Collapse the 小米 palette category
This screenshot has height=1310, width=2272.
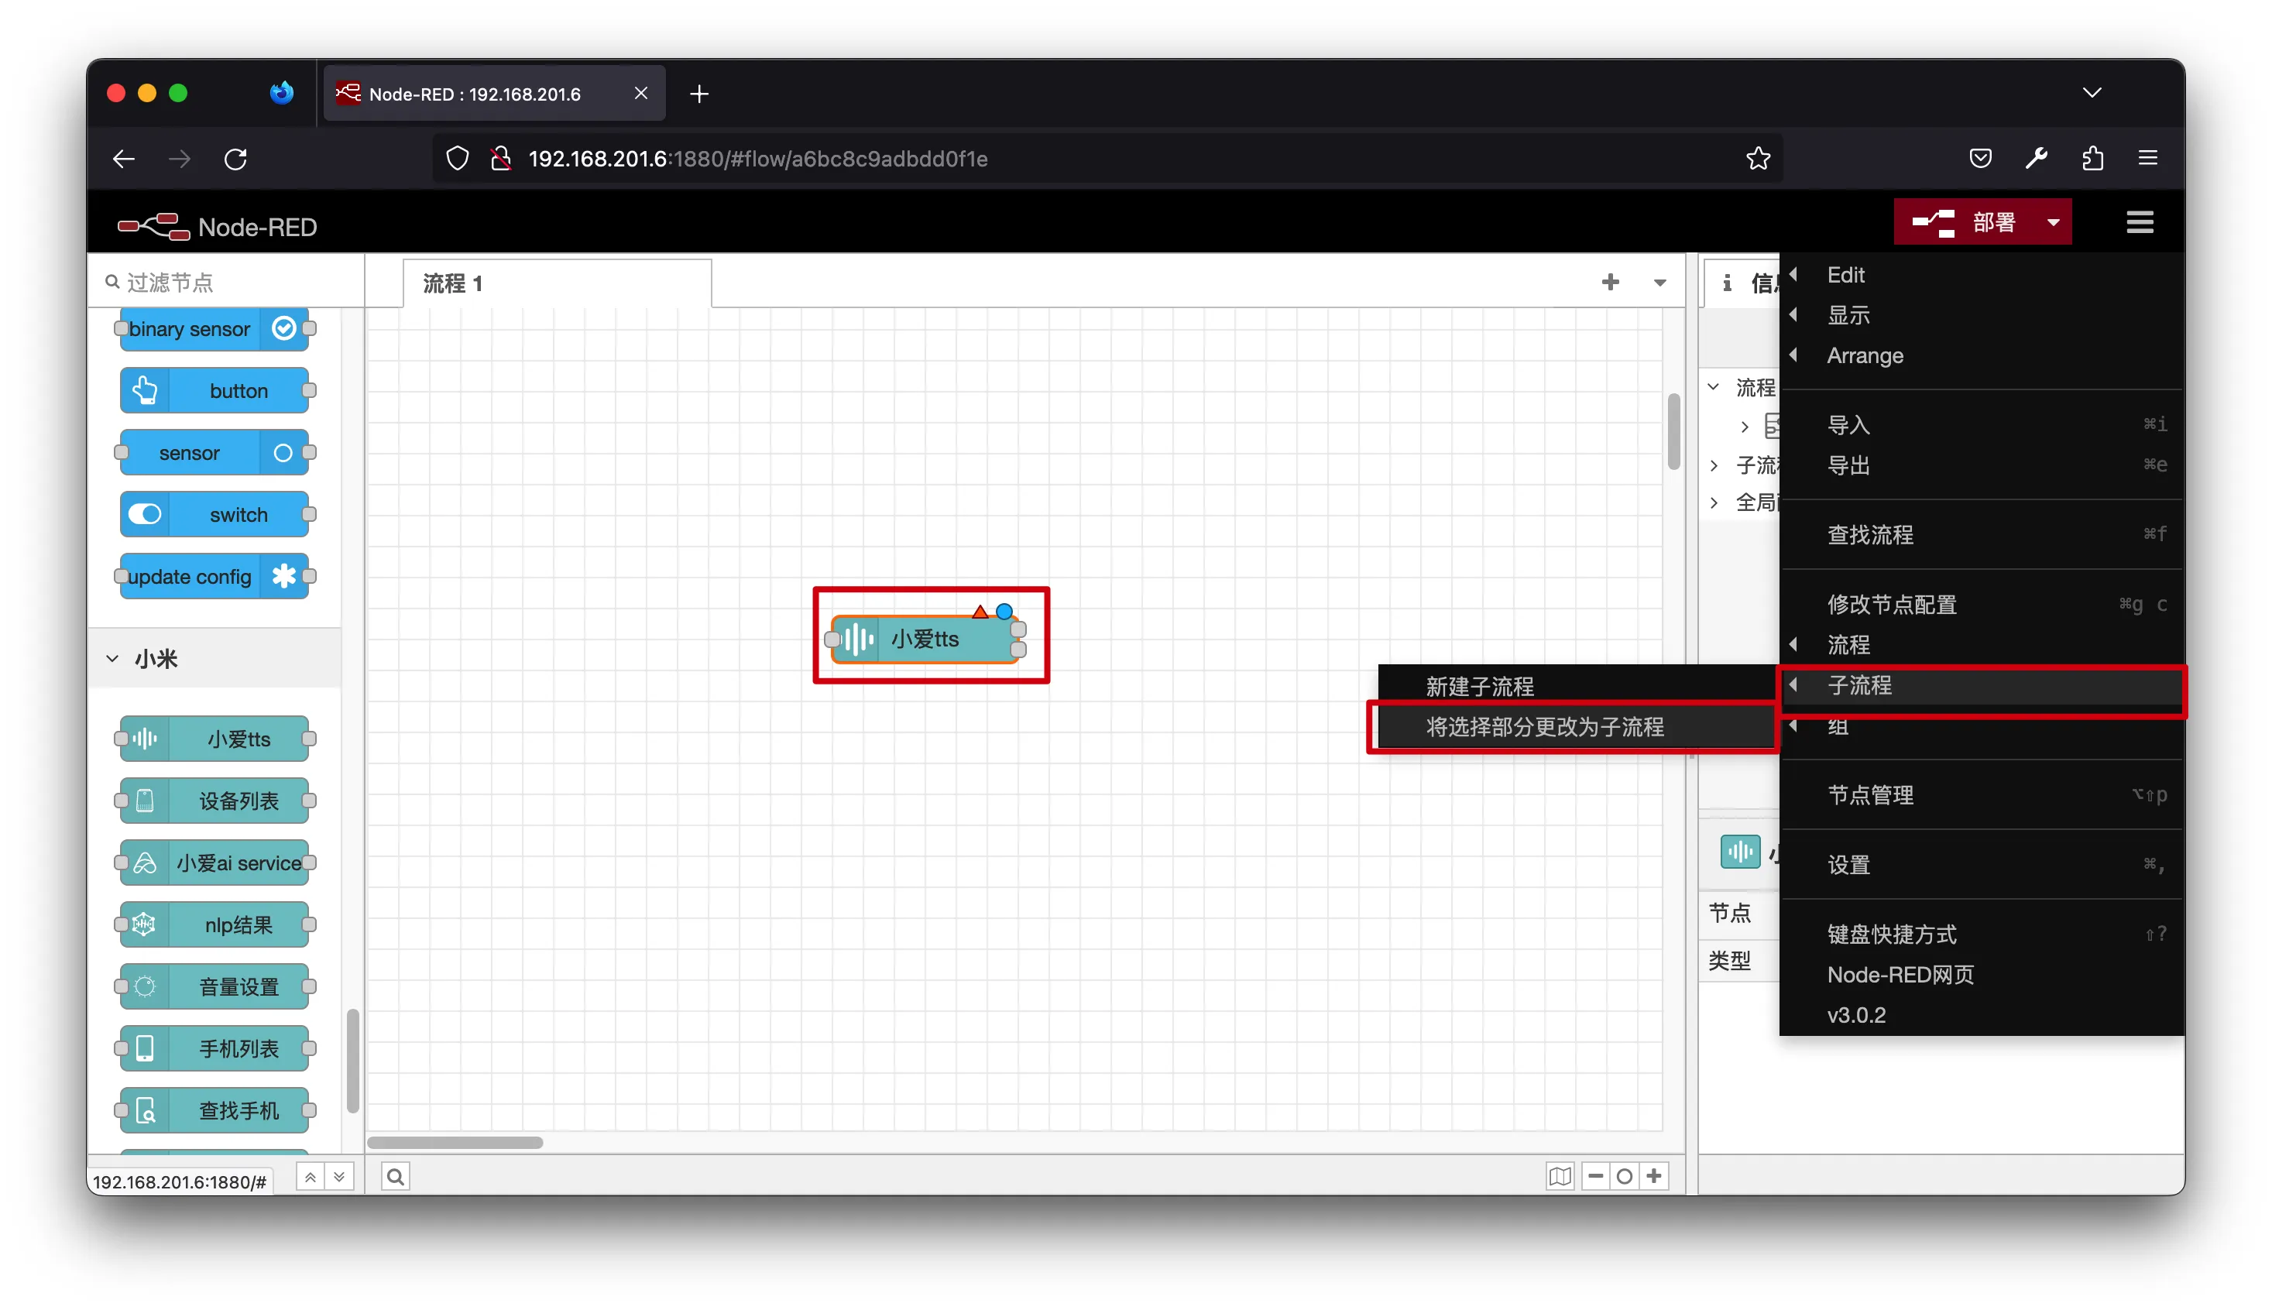pos(112,659)
